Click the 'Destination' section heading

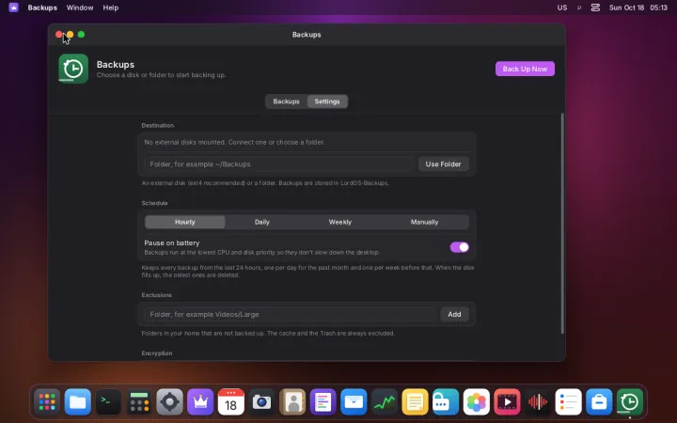158,125
